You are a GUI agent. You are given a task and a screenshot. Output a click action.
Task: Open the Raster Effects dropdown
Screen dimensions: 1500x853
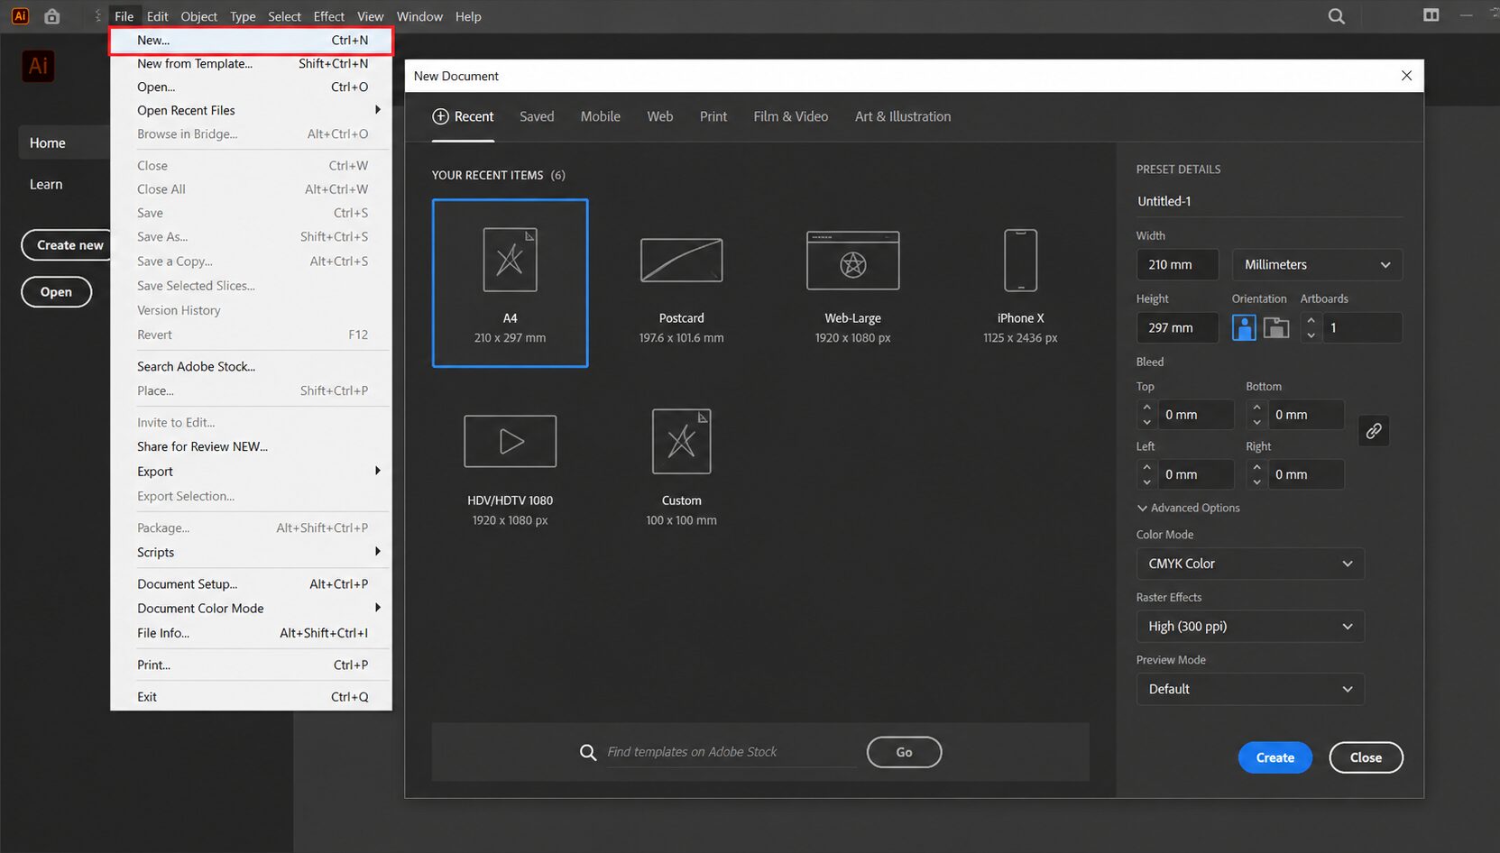1250,627
